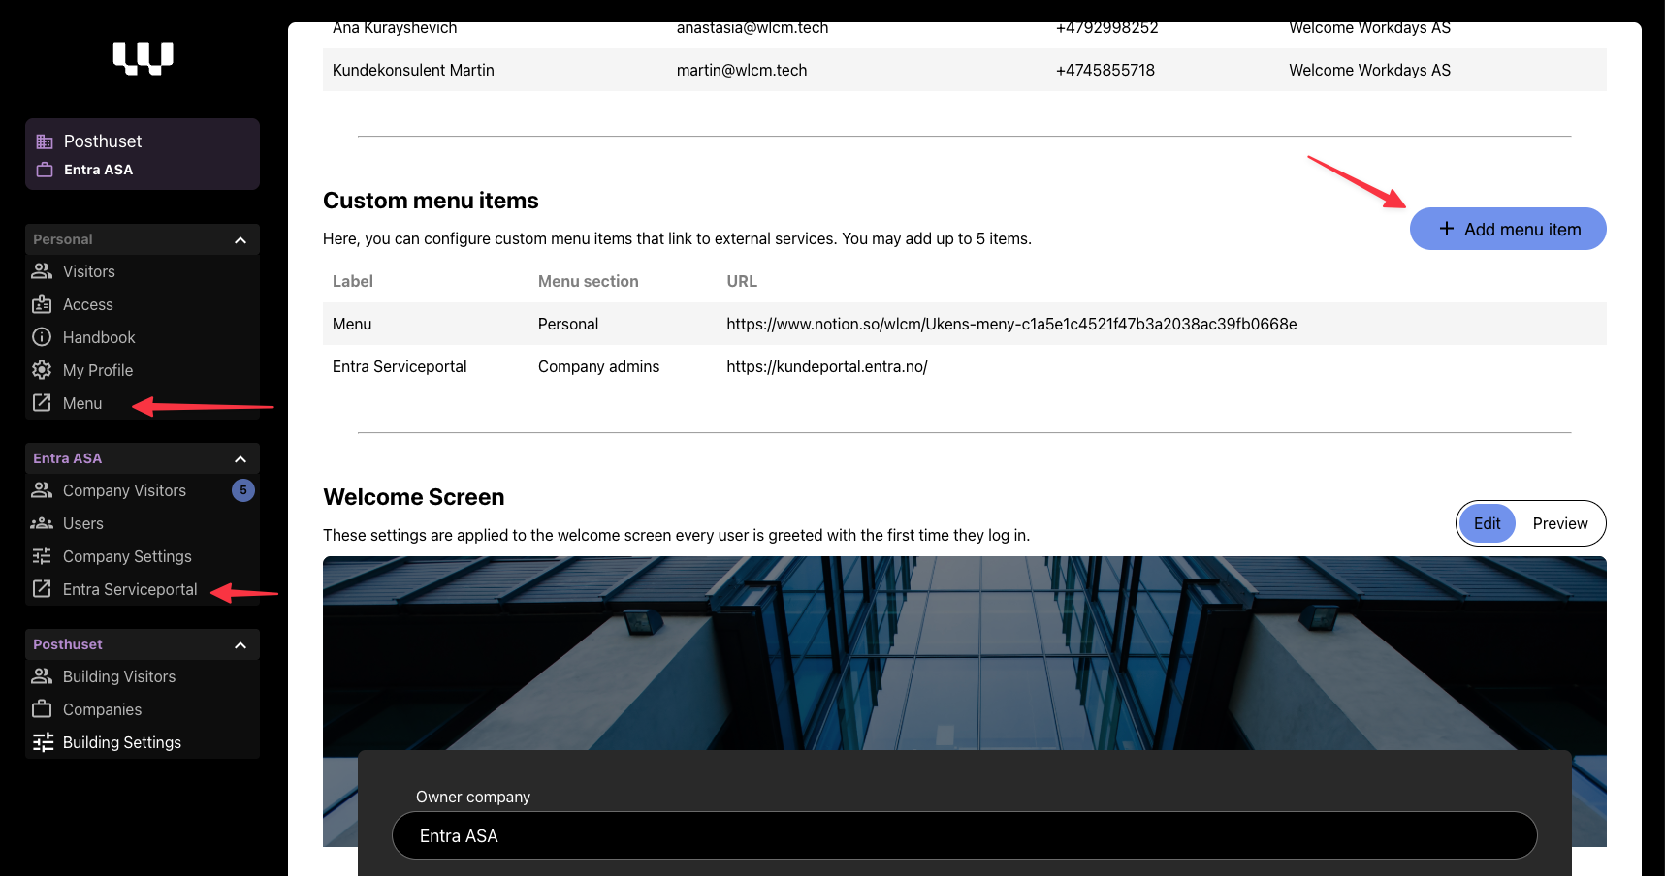The image size is (1665, 876).
Task: Click the My Profile gear icon
Action: 42,370
